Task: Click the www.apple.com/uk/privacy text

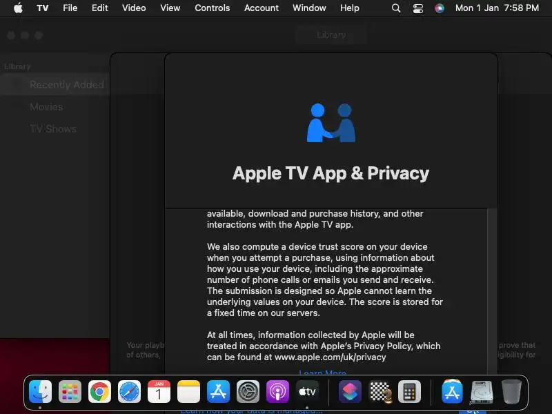Action: click(330, 357)
